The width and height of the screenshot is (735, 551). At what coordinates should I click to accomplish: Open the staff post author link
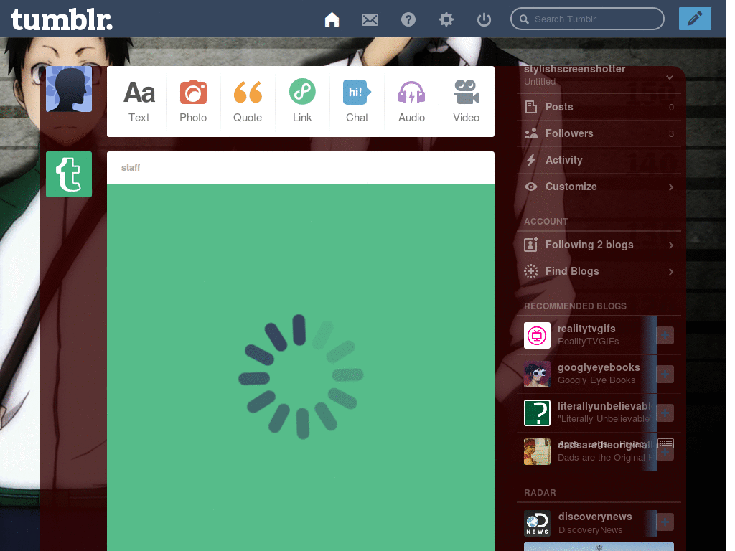point(131,168)
